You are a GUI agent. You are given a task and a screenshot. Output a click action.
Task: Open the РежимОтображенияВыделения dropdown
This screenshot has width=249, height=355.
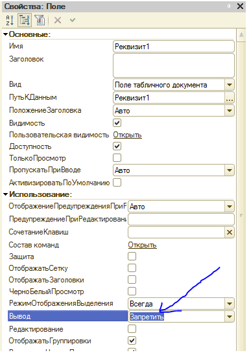tap(230, 304)
